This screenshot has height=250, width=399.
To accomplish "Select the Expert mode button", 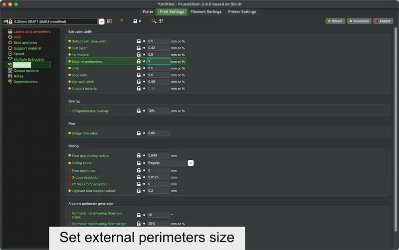I will click(383, 21).
